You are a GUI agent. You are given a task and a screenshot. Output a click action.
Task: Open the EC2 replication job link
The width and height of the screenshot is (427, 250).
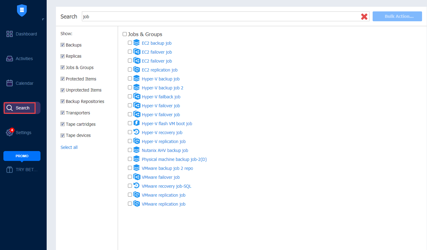tap(160, 70)
